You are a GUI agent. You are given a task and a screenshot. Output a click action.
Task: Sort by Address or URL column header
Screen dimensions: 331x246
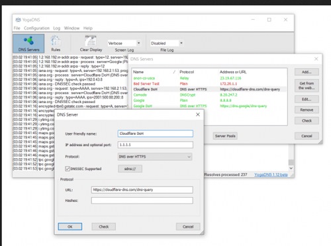click(252, 72)
